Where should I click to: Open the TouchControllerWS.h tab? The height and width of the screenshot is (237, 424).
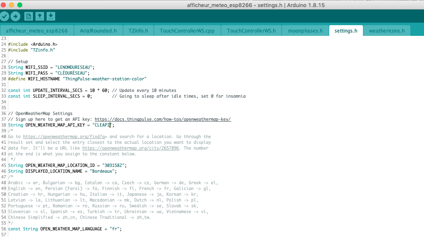click(251, 31)
